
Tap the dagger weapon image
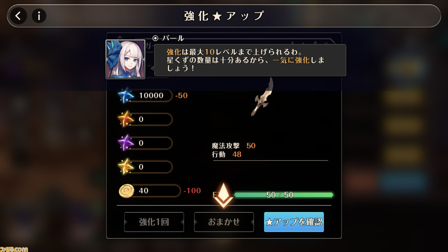(x=262, y=97)
